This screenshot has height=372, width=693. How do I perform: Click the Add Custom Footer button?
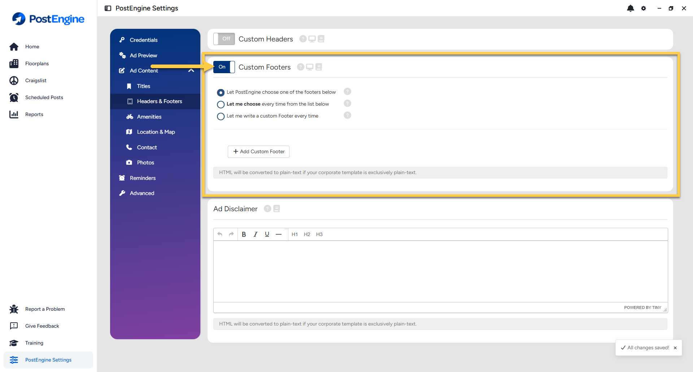[x=258, y=152]
